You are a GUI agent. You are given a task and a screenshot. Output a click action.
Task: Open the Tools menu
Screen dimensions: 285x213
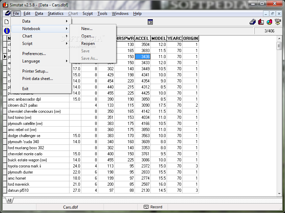(102, 14)
